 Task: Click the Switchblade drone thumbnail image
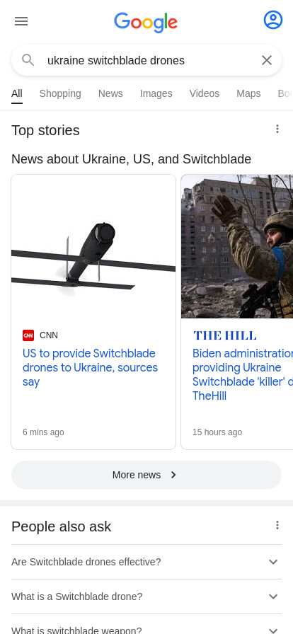coord(93,247)
